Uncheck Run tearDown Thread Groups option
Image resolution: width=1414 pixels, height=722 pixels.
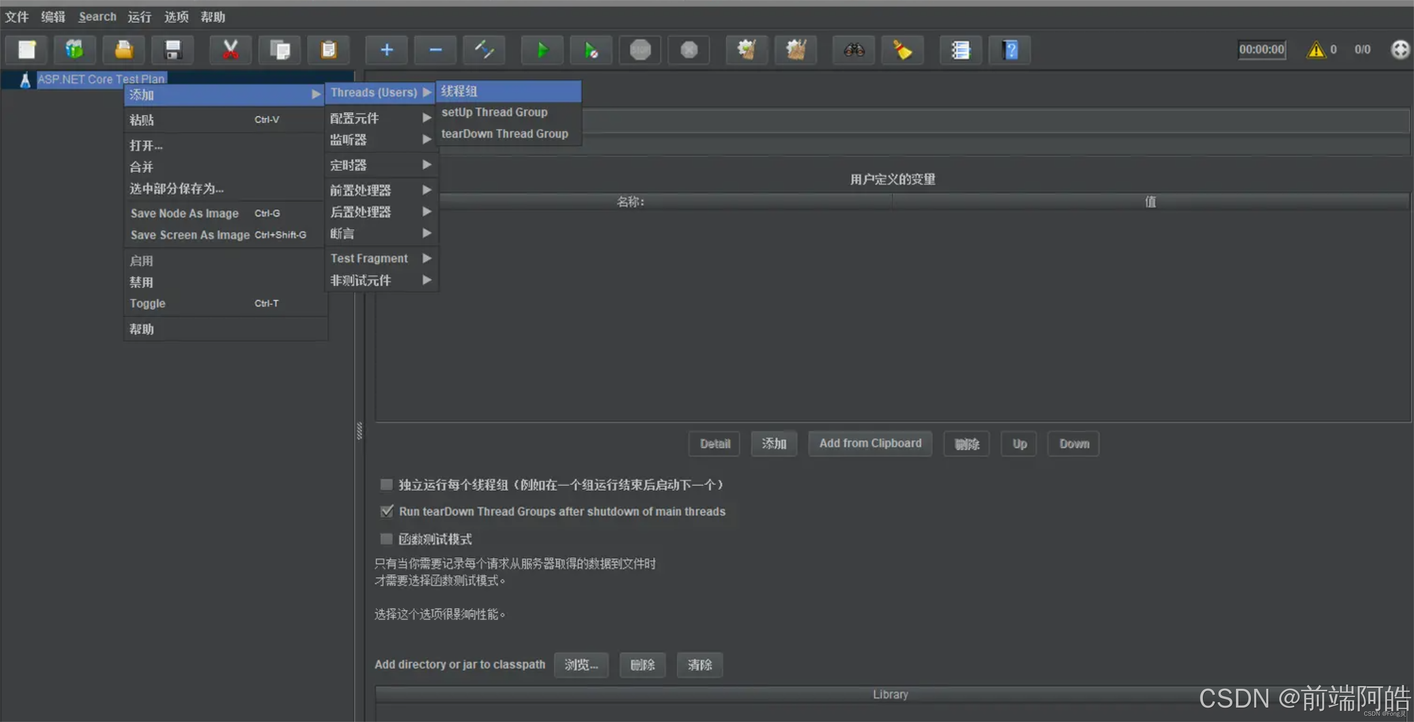click(386, 511)
